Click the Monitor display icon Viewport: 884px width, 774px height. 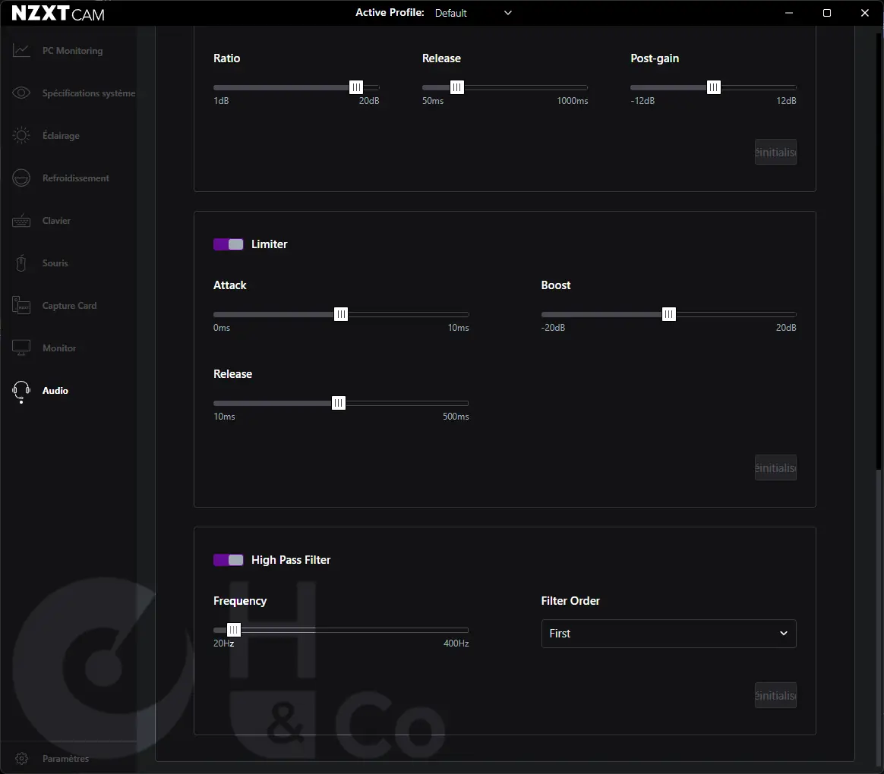pos(21,348)
